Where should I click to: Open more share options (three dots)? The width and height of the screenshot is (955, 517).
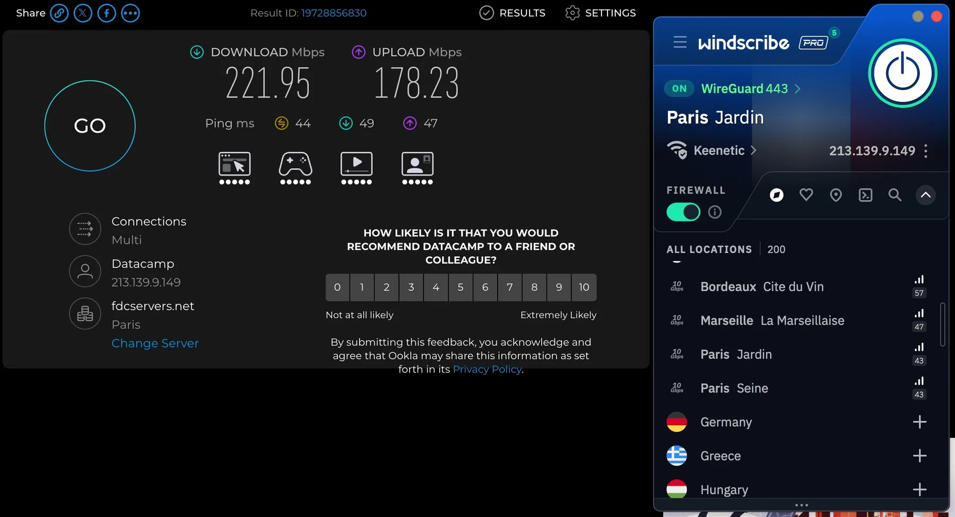[131, 13]
